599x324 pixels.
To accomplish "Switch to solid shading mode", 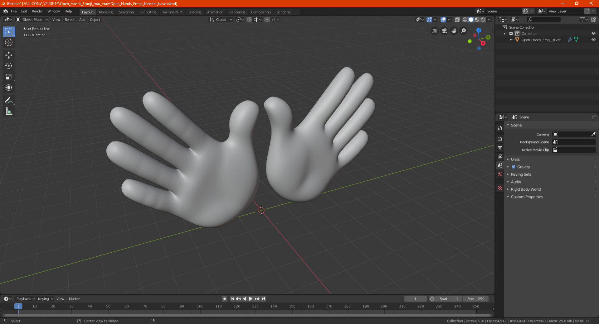I will [471, 20].
